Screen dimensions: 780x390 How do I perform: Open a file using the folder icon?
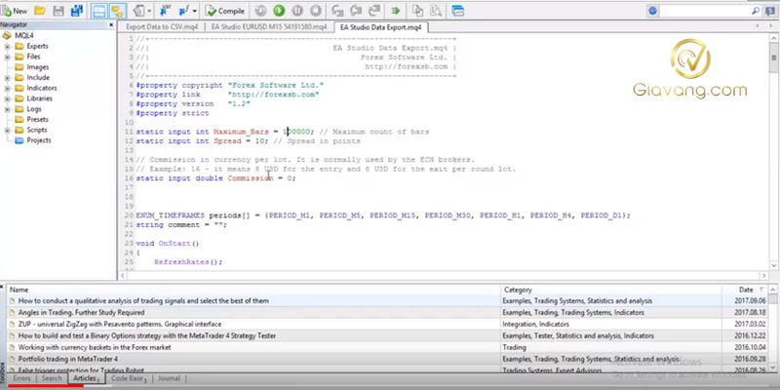[40, 11]
